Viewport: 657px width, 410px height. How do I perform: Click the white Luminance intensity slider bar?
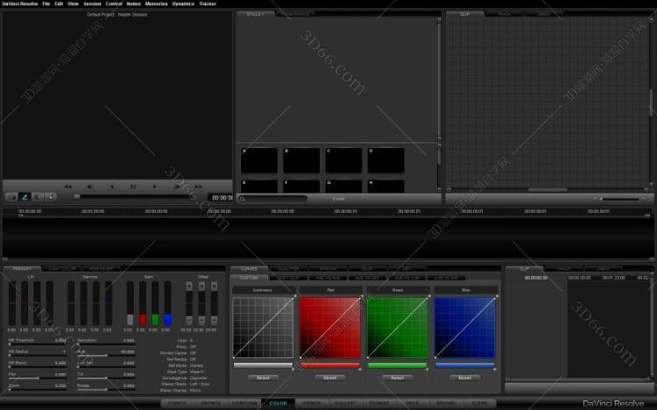pyautogui.click(x=263, y=365)
